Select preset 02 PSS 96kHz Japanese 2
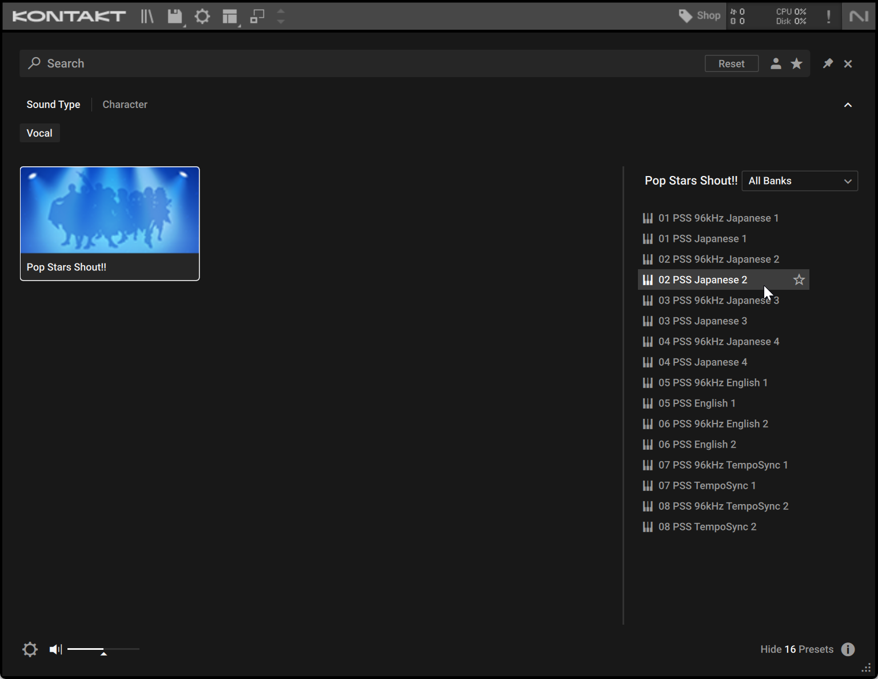This screenshot has width=878, height=679. [724, 259]
